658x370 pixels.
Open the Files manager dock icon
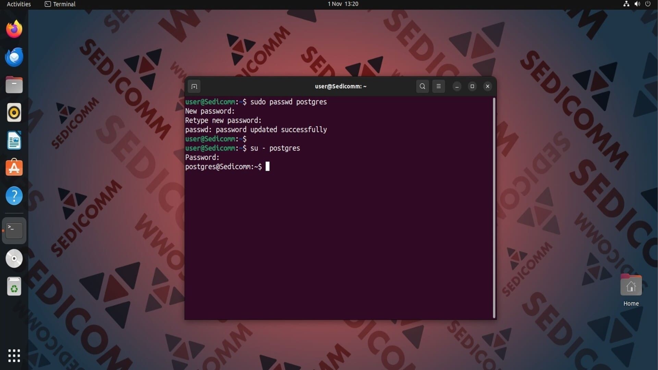tap(14, 85)
